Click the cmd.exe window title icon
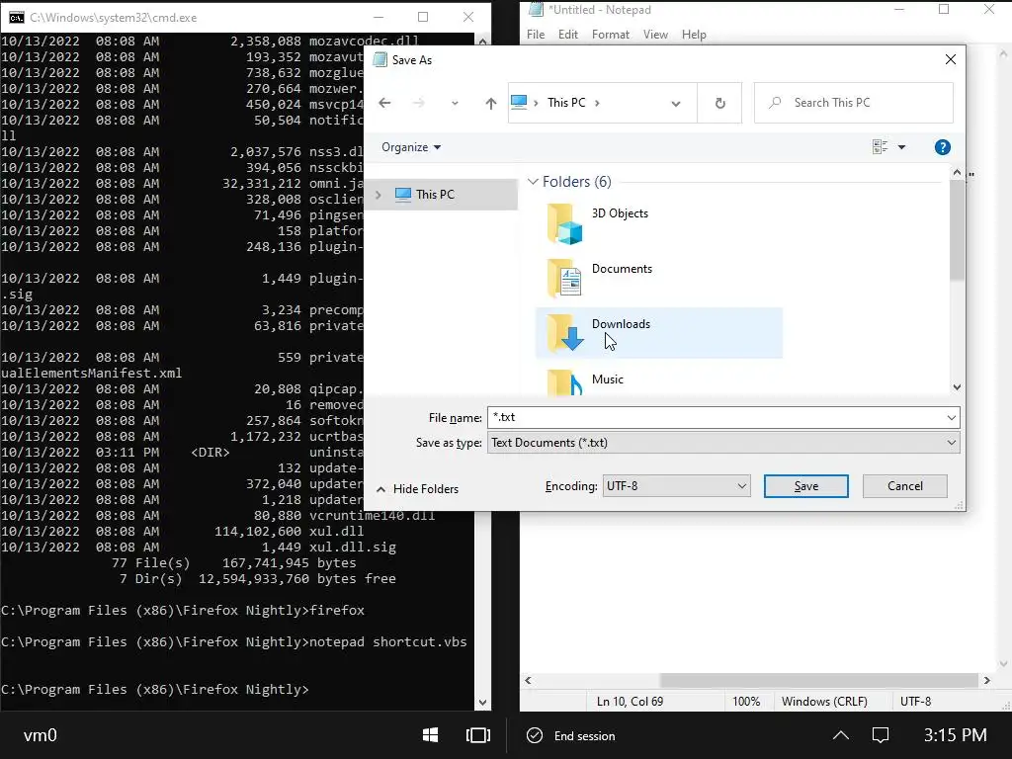This screenshot has height=759, width=1012. (x=16, y=18)
